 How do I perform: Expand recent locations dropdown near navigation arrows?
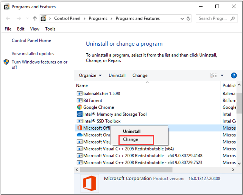point(27,19)
